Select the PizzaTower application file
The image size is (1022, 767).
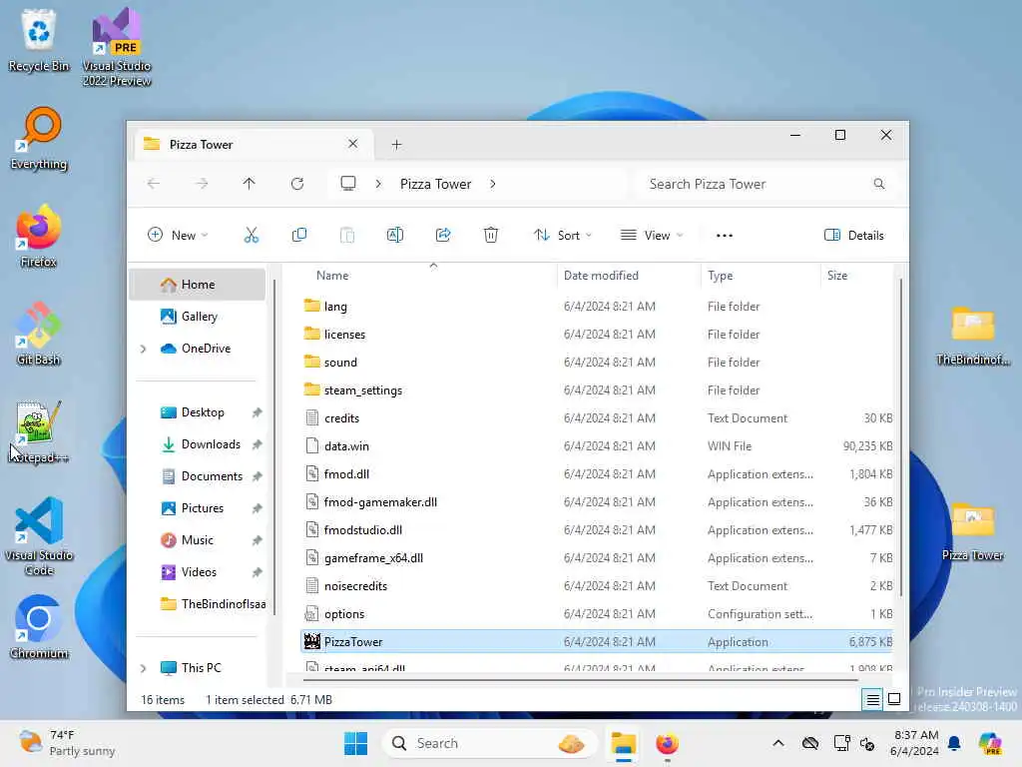tap(597, 642)
